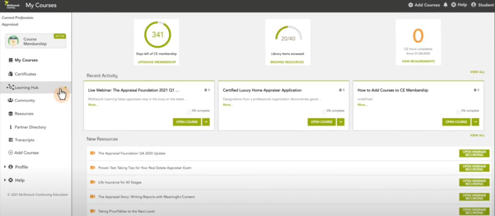The width and height of the screenshot is (495, 216).
Task: Click the Certificates ribbon icon in sidebar
Action: coord(11,74)
